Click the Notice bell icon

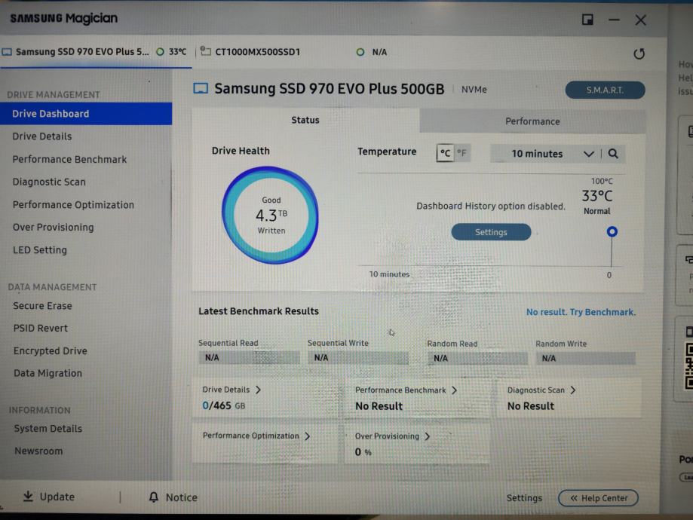point(153,497)
